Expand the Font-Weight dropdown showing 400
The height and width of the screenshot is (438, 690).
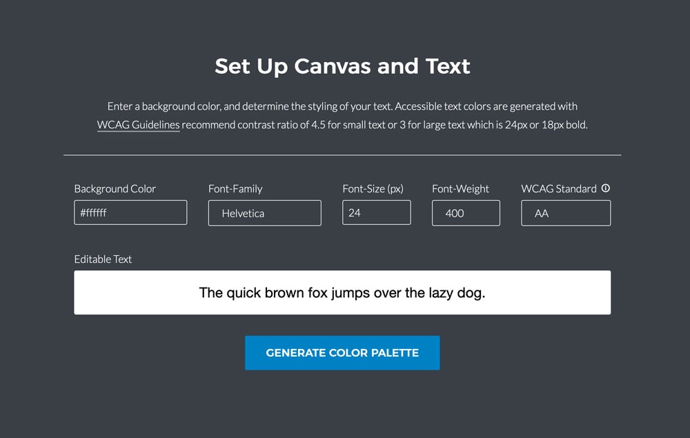(466, 213)
